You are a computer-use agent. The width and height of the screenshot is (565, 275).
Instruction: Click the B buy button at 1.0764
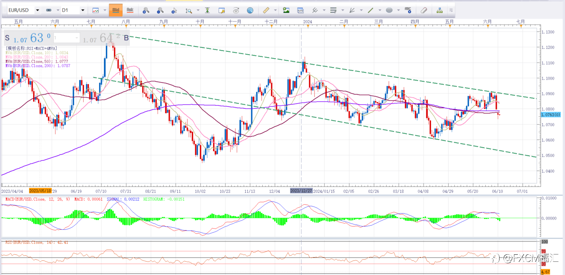[x=126, y=38]
